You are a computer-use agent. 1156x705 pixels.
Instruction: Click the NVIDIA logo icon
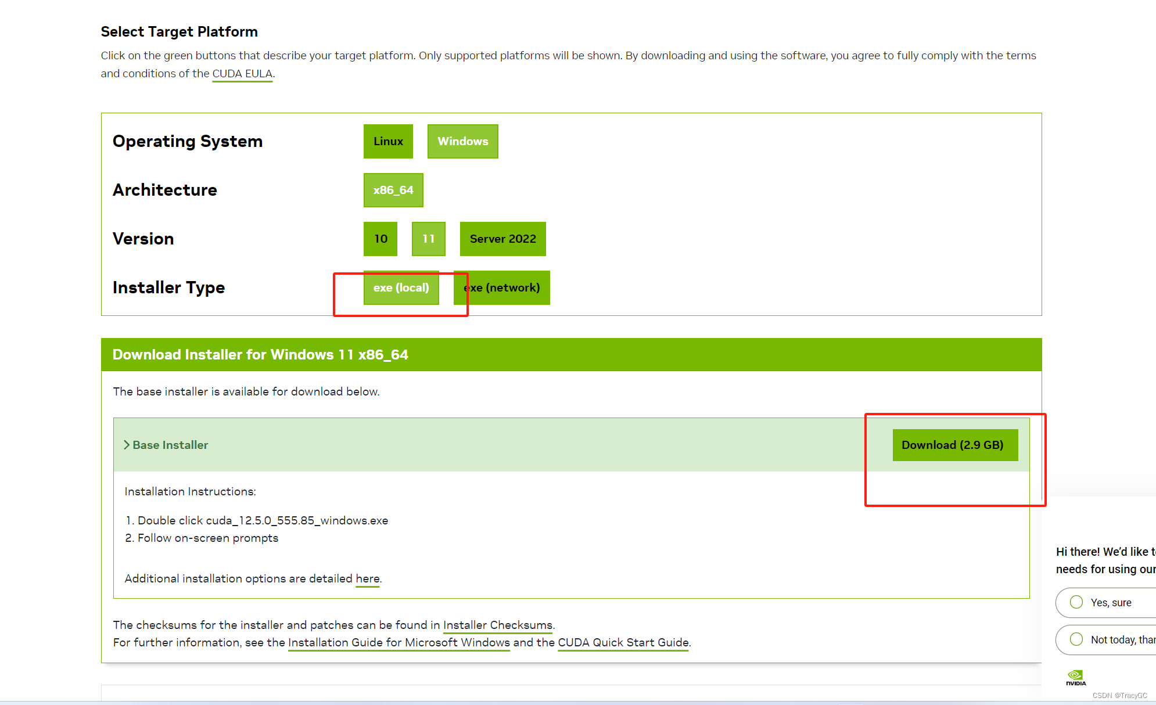click(x=1075, y=677)
